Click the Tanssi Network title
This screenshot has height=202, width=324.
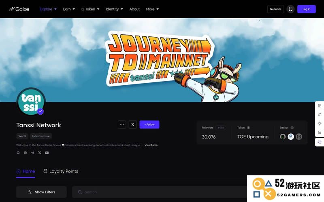(38, 125)
